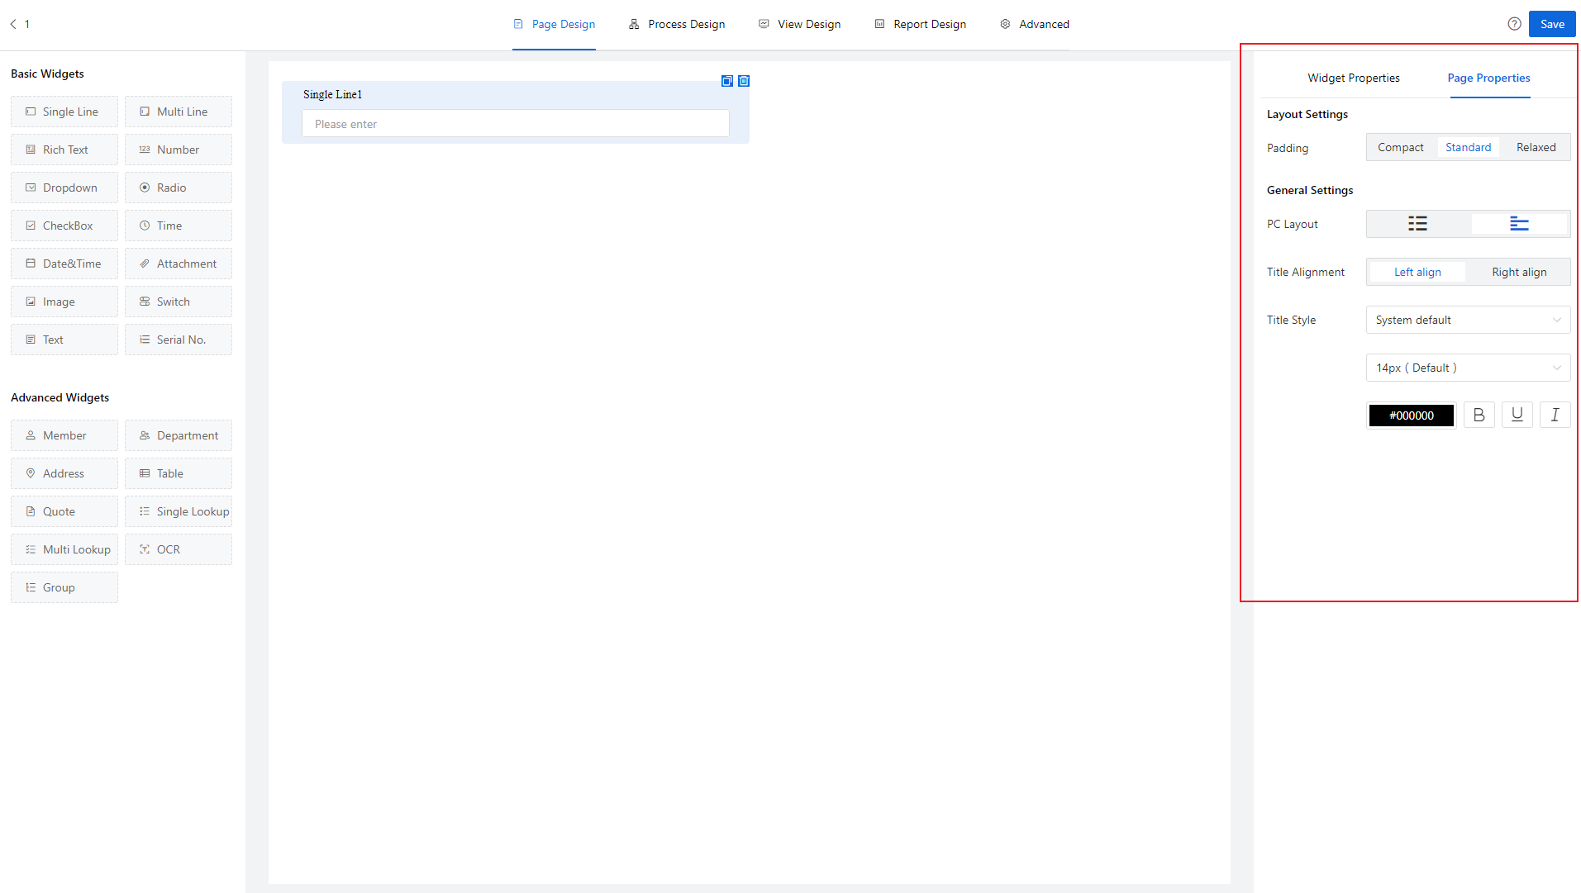Viewport: 1581px width, 893px height.
Task: Switch to the Process Design tab
Action: [x=677, y=24]
